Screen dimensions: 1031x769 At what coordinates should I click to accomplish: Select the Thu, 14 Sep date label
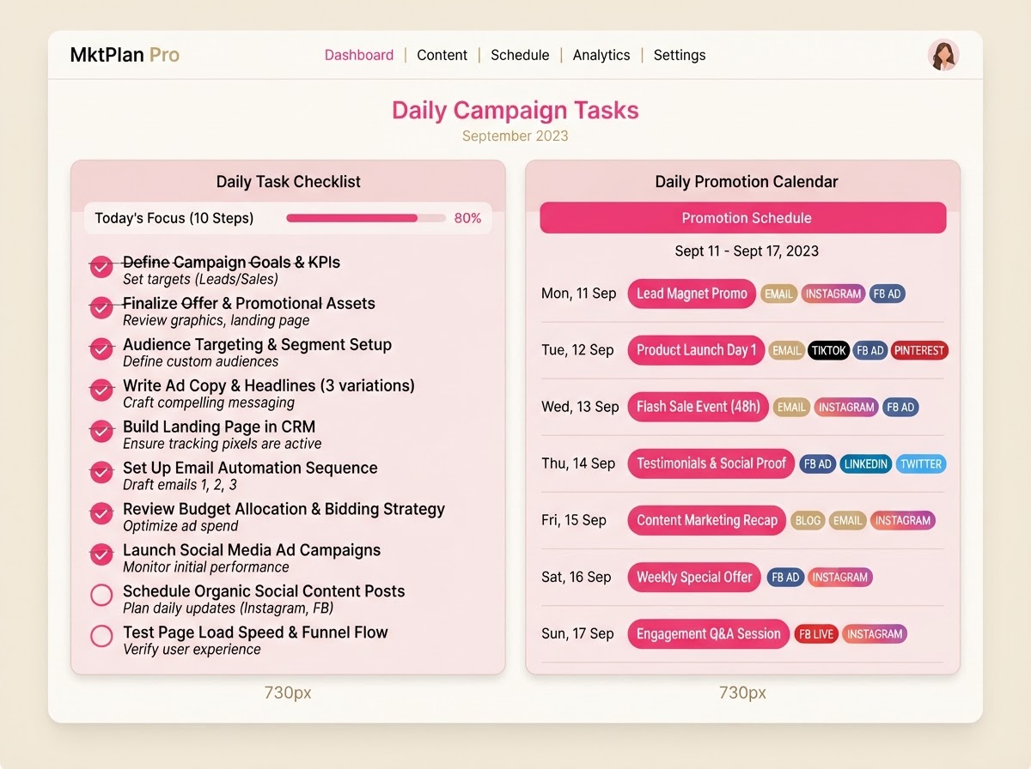pyautogui.click(x=578, y=463)
